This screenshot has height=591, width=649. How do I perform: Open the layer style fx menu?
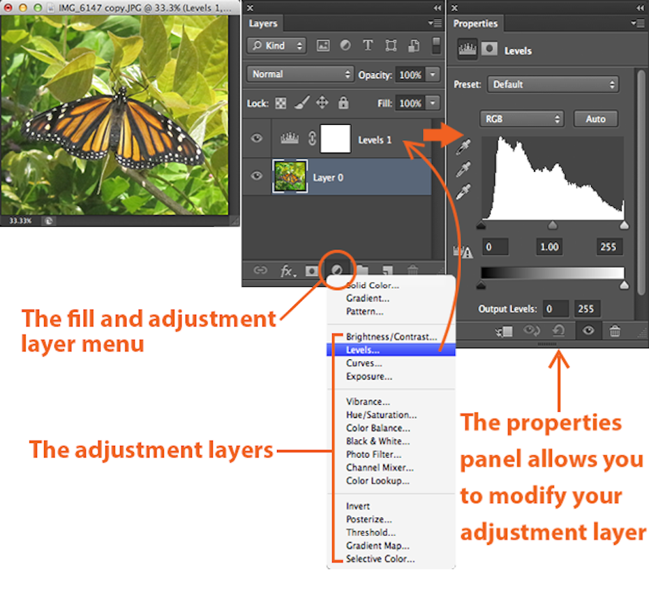[287, 271]
